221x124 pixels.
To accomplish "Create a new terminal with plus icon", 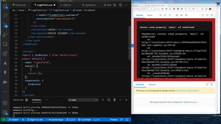I will (x=103, y=100).
